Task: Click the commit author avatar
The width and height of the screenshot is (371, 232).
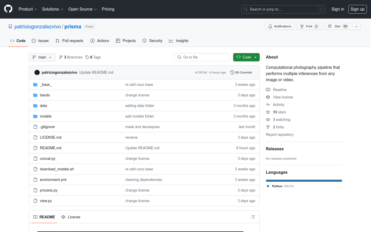Action: click(37, 72)
